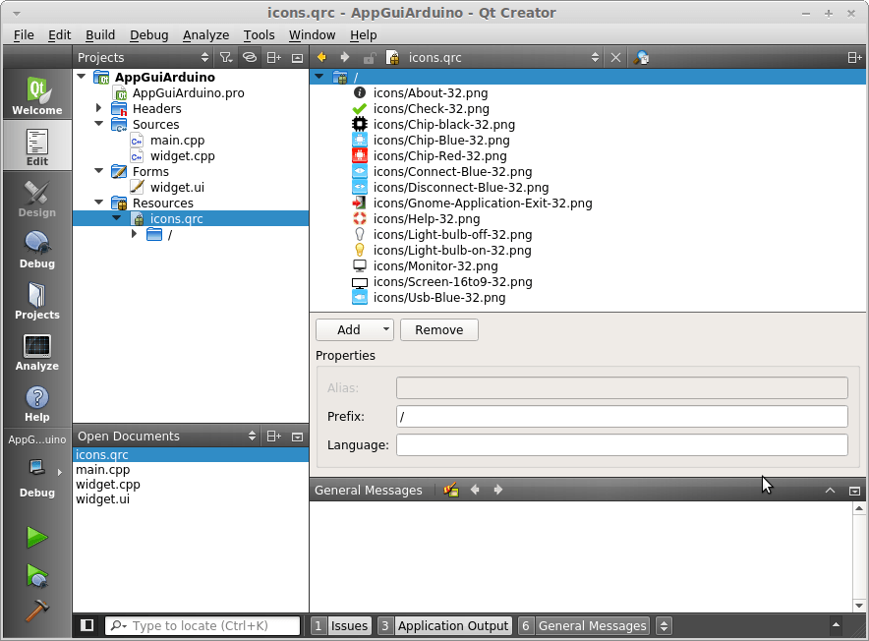The height and width of the screenshot is (641, 869).
Task: Open the Analyze menu
Action: pos(205,35)
